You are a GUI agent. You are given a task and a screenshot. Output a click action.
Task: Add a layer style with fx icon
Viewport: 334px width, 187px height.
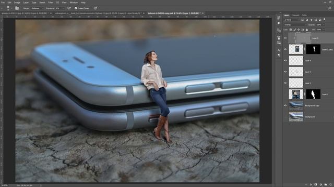(311, 185)
